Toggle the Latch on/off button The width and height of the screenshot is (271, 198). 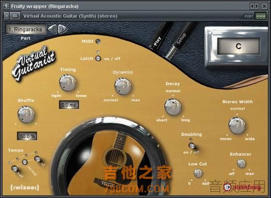pos(98,58)
